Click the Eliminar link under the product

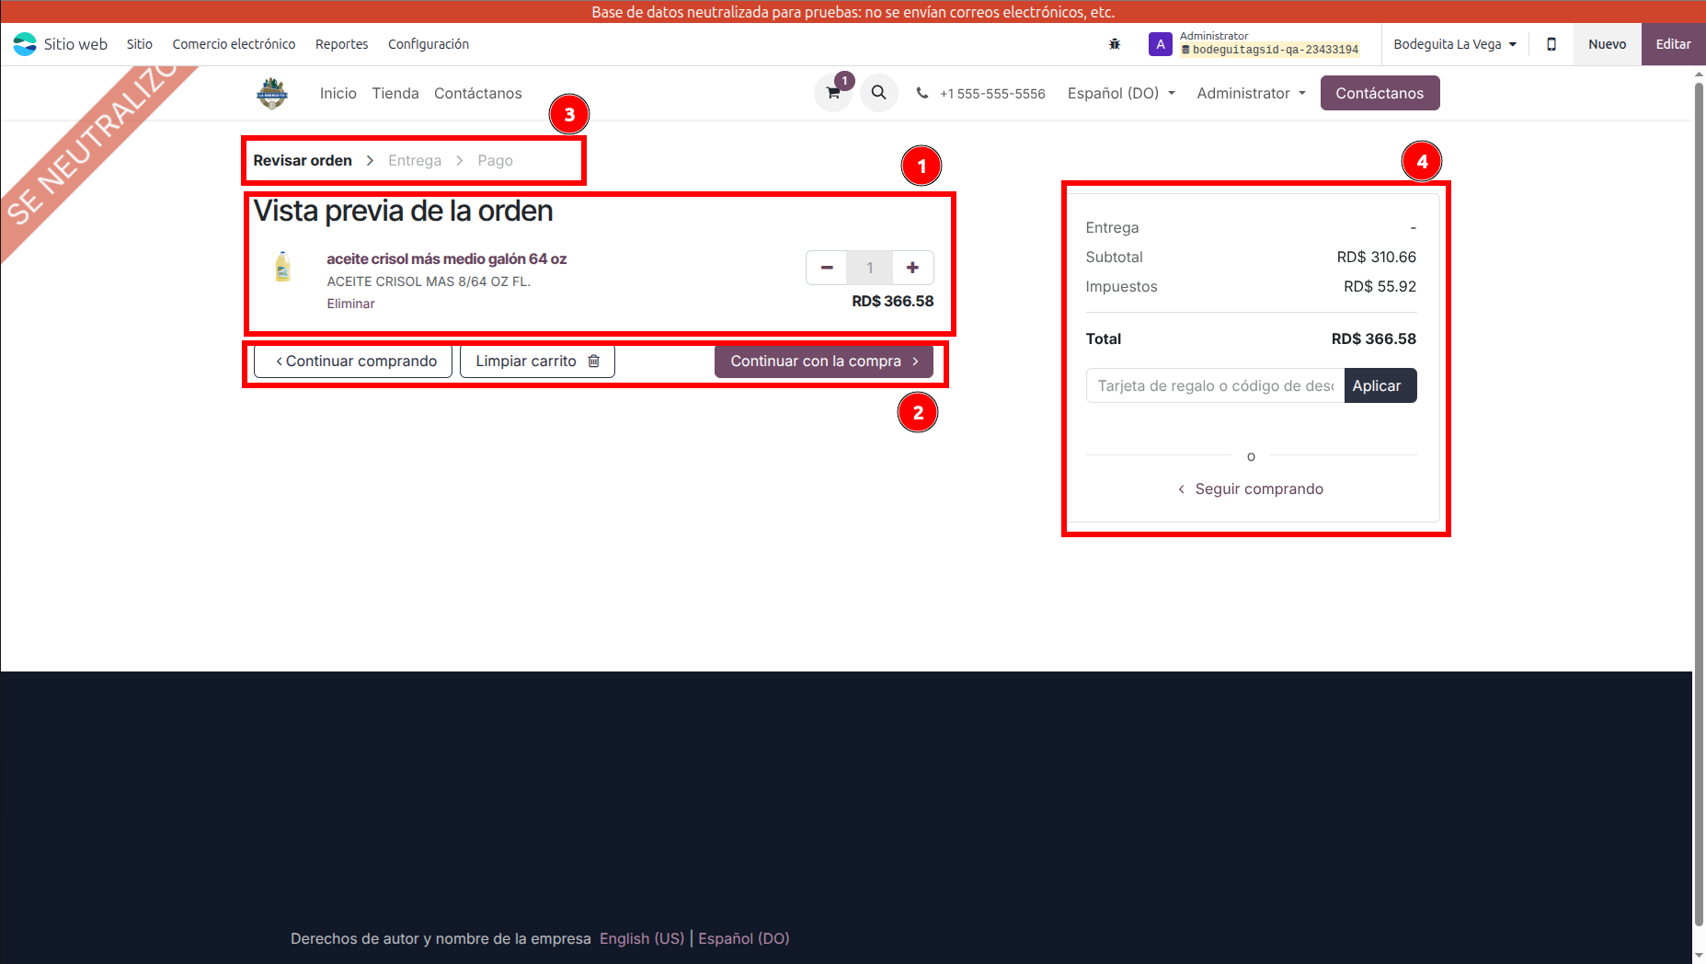[x=350, y=304]
